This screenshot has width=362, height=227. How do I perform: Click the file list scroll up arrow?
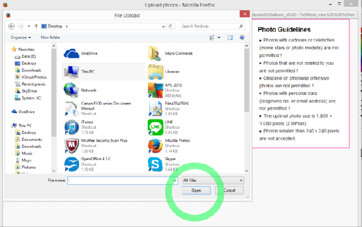pyautogui.click(x=247, y=46)
